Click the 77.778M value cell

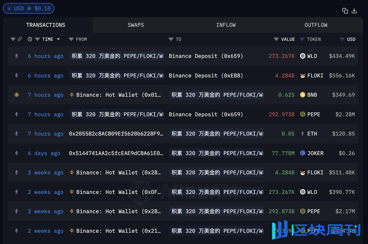pyautogui.click(x=283, y=153)
